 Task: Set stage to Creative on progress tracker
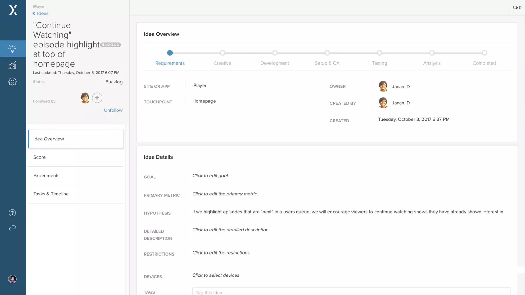click(x=223, y=53)
